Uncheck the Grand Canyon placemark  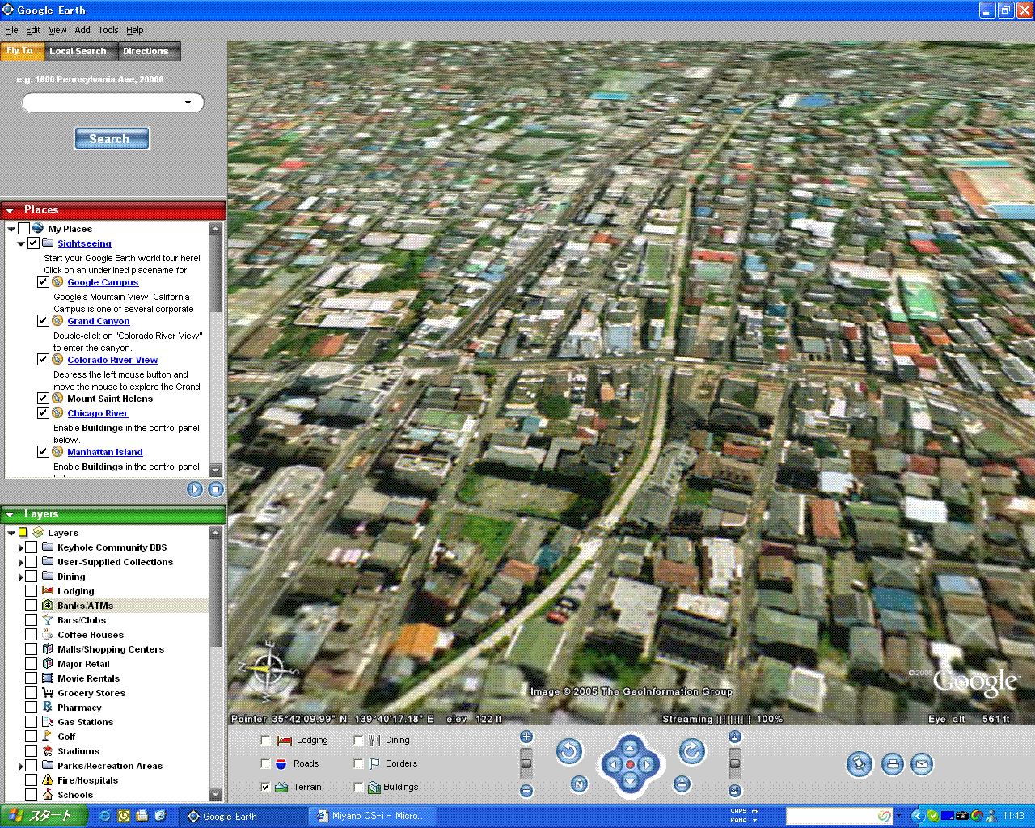point(43,320)
